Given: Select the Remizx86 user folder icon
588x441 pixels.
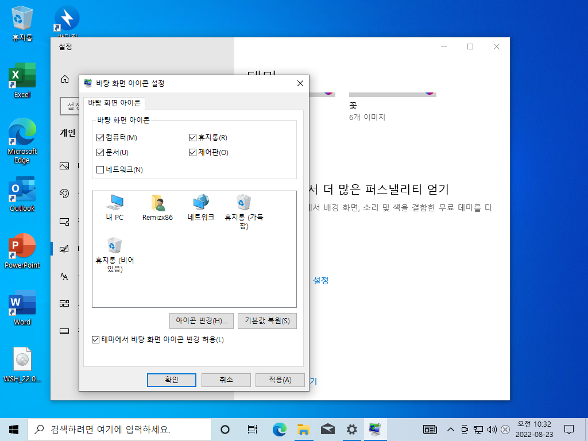Looking at the screenshot, I should tap(157, 208).
